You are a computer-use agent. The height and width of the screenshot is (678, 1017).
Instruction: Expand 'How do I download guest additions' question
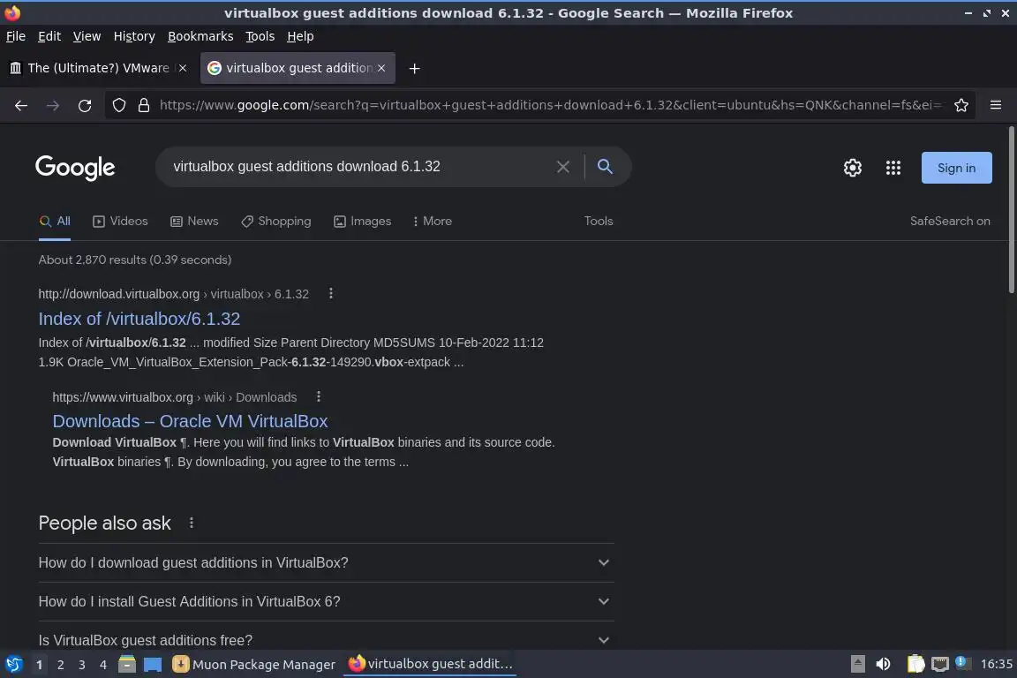pyautogui.click(x=327, y=562)
